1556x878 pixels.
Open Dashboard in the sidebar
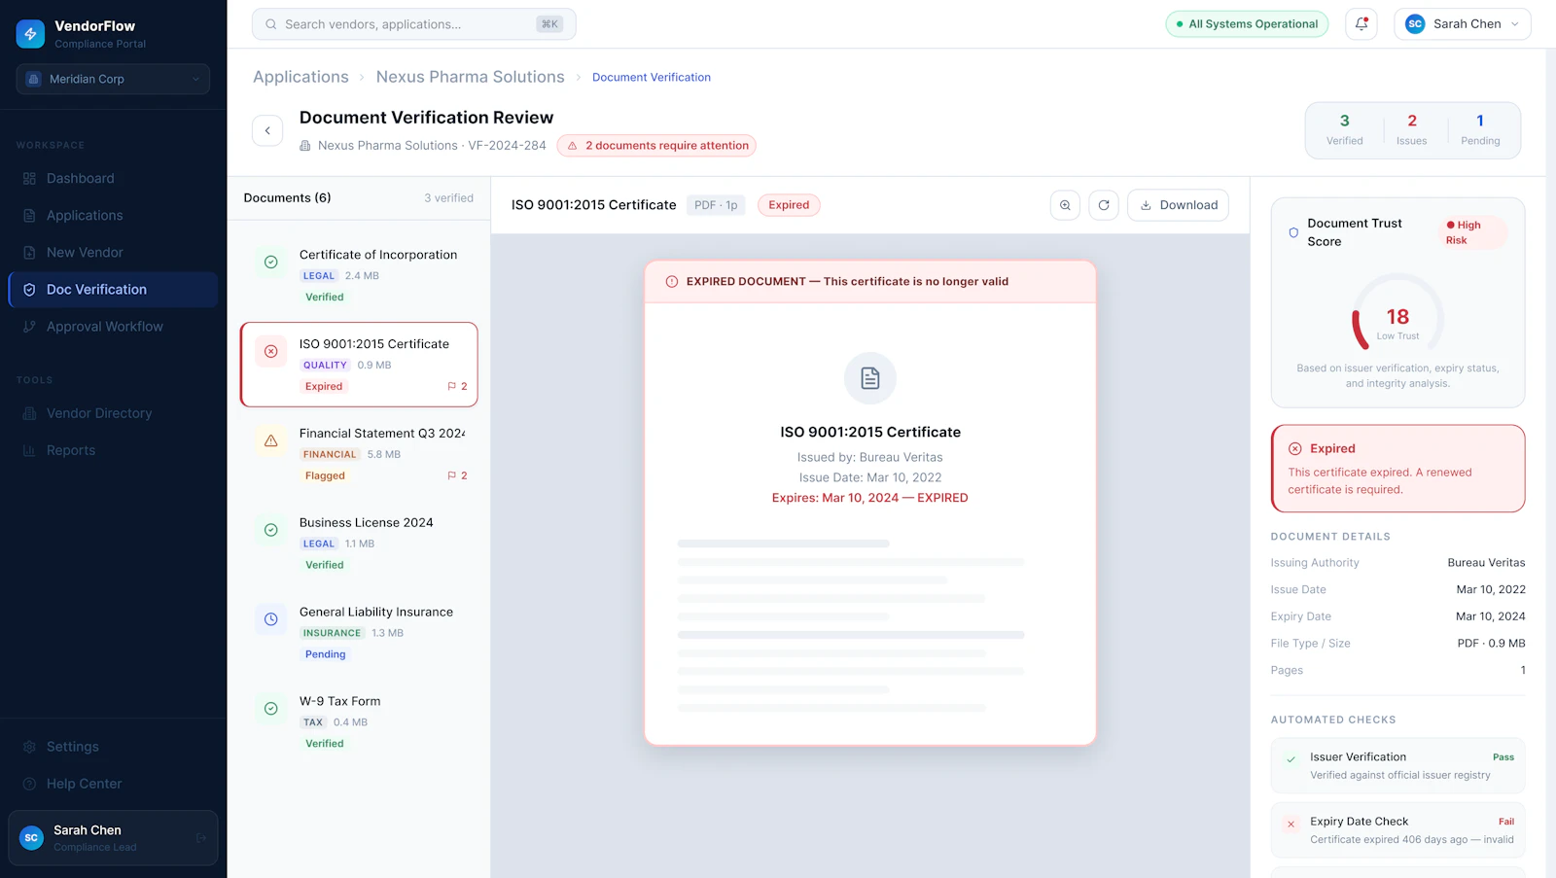pyautogui.click(x=113, y=178)
